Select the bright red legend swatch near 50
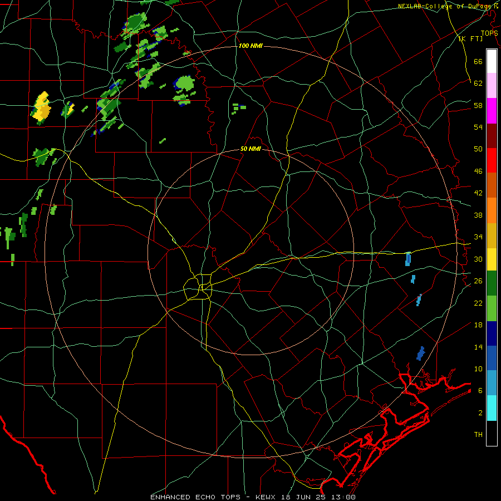This screenshot has width=501, height=501. [492, 160]
